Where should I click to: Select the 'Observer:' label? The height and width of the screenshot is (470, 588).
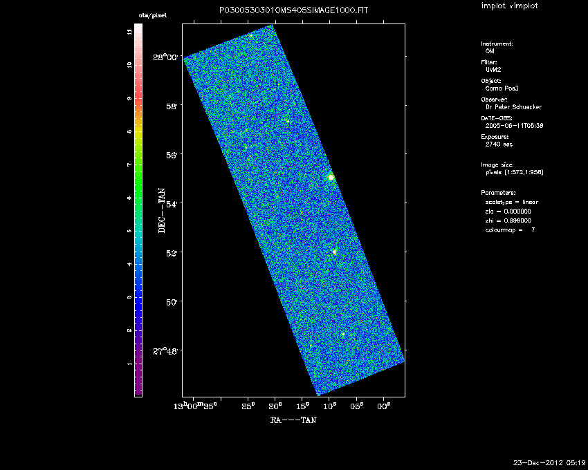pos(494,100)
